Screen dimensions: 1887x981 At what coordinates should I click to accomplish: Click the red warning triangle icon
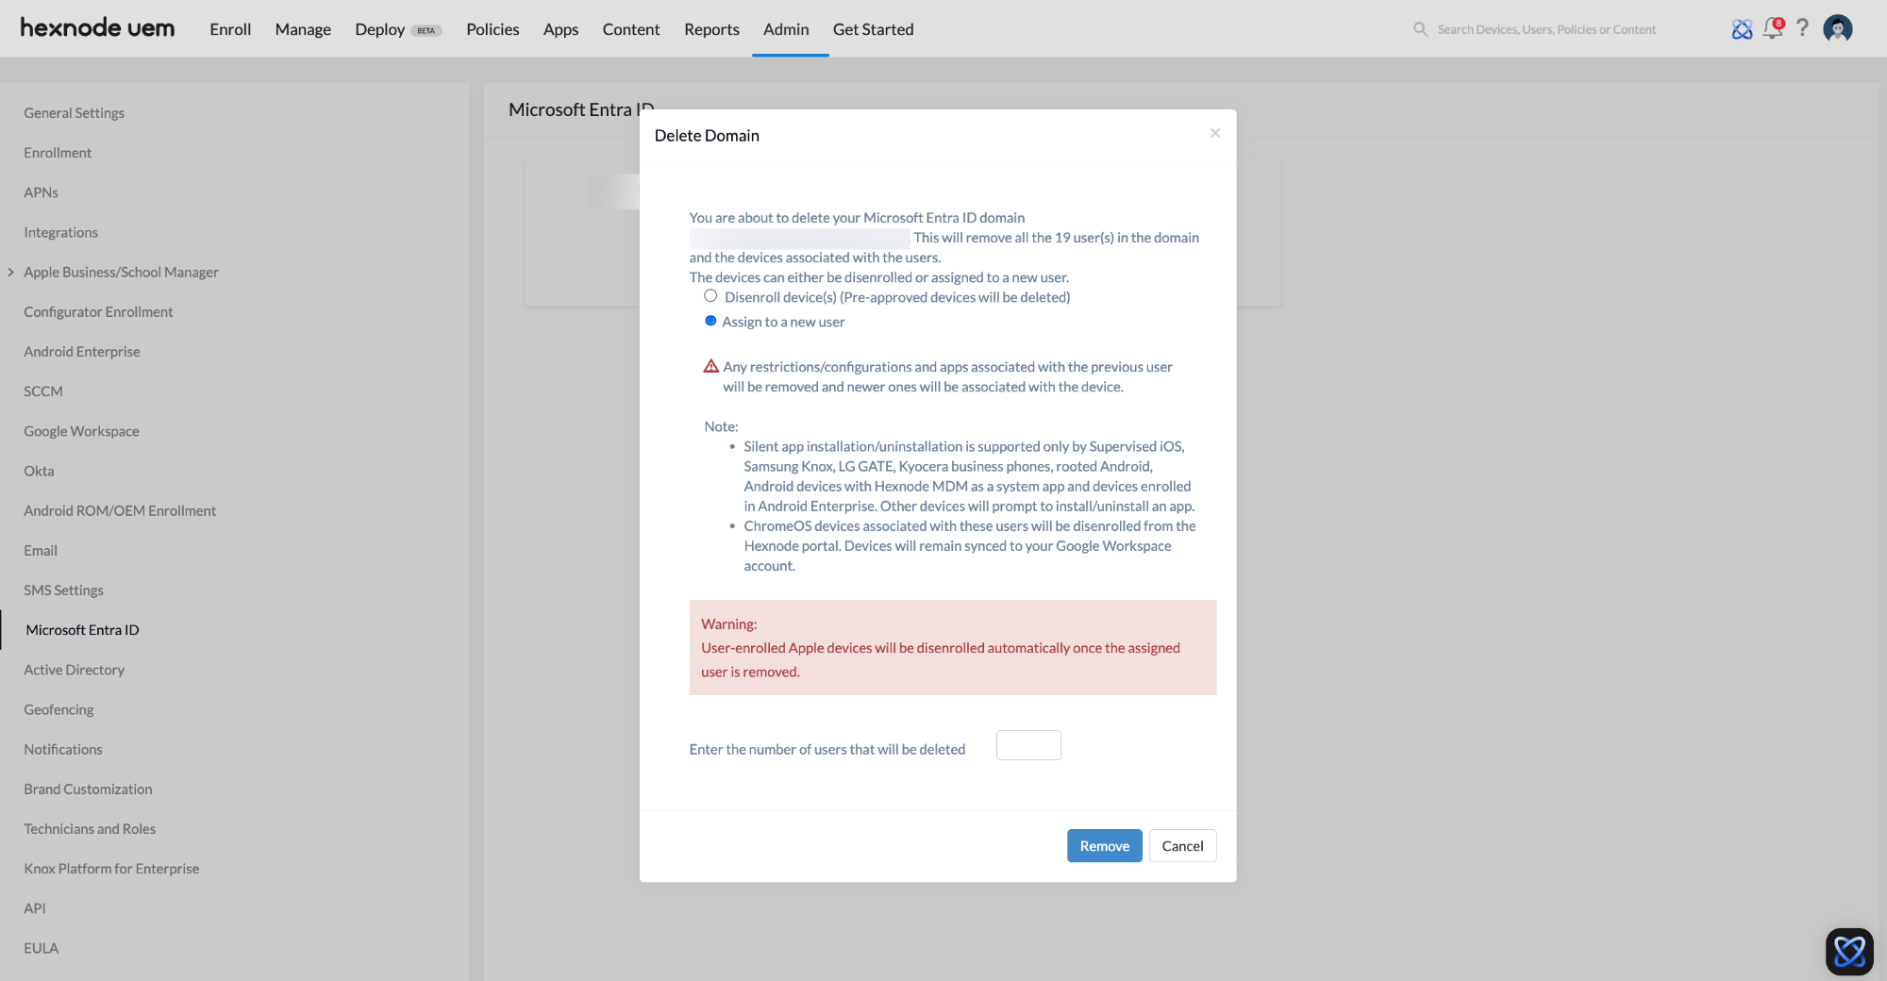[x=711, y=366]
